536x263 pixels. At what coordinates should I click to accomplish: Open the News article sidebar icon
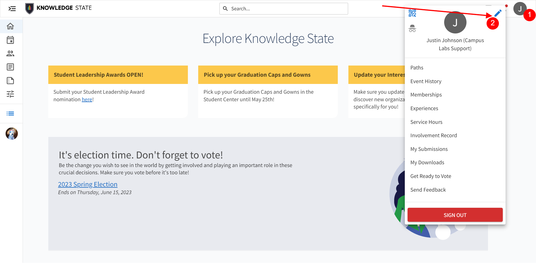[x=10, y=67]
